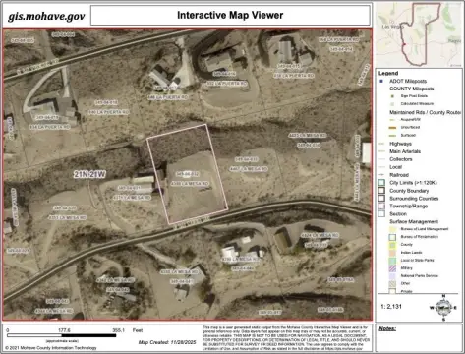Click the City Limits box symbol

[381, 183]
